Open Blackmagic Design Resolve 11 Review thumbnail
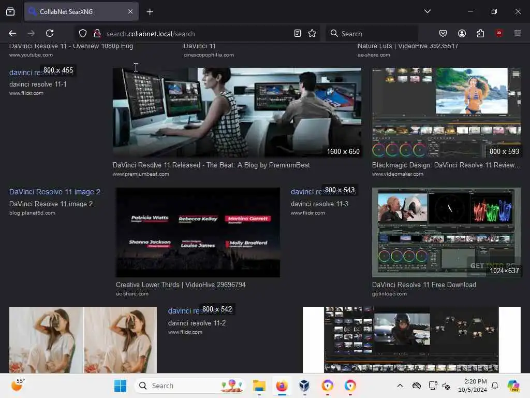This screenshot has height=398, width=530. tap(446, 112)
